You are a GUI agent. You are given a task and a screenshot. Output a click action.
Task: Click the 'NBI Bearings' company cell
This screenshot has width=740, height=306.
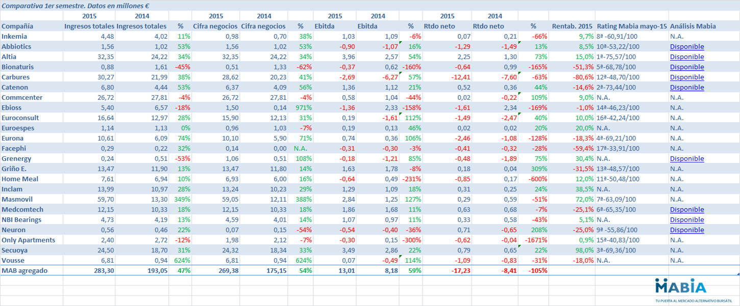point(21,219)
